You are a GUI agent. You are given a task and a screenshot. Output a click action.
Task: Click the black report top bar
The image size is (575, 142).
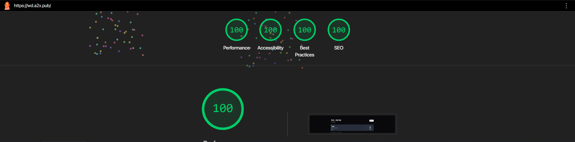click(281, 6)
